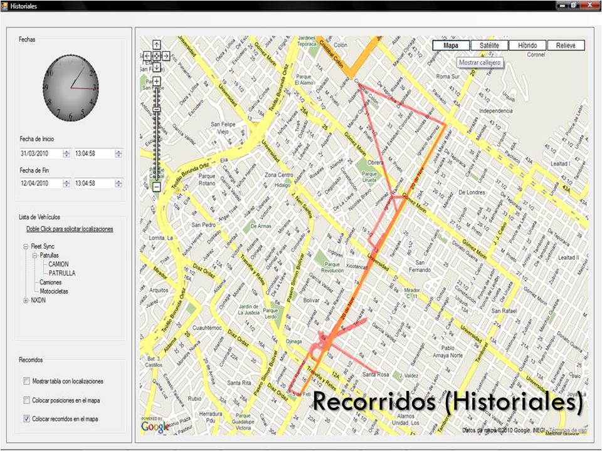Click the 'Pablo Amaya Norte' map label

[x=448, y=351]
